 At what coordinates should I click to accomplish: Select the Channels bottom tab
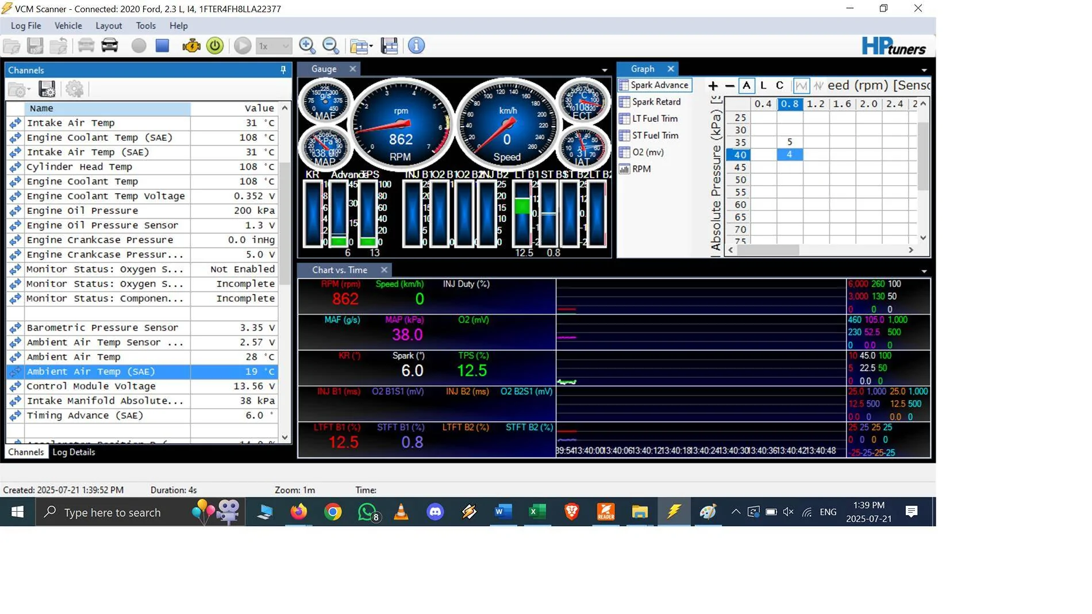pyautogui.click(x=26, y=452)
